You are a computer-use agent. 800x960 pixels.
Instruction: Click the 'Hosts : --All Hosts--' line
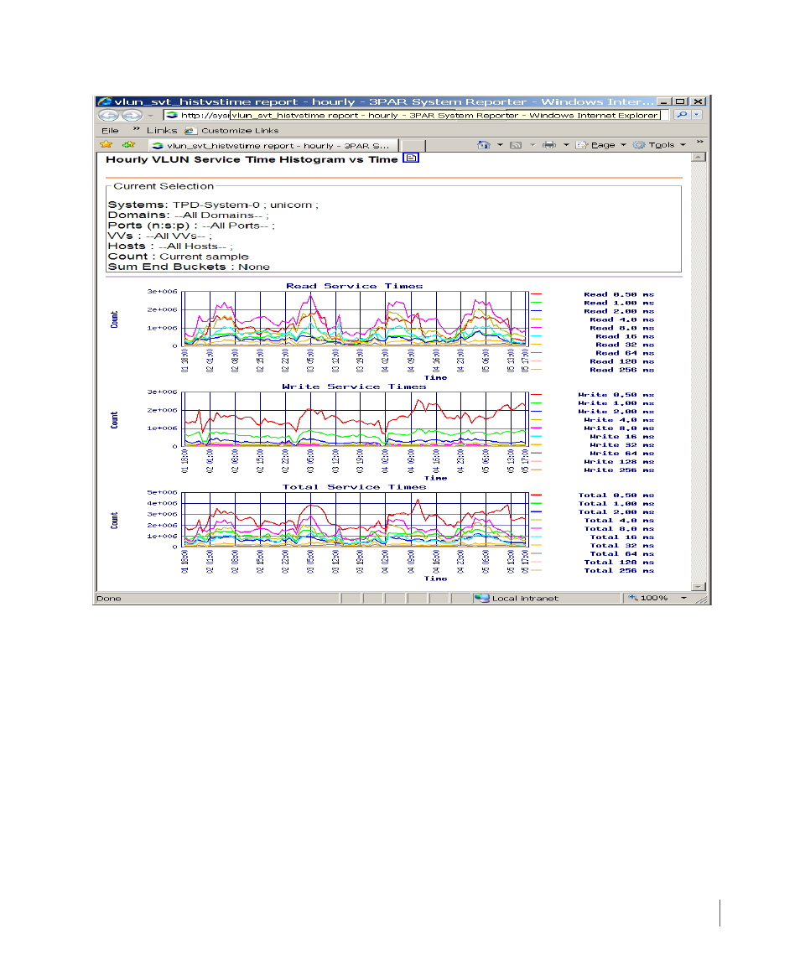pyautogui.click(x=170, y=246)
